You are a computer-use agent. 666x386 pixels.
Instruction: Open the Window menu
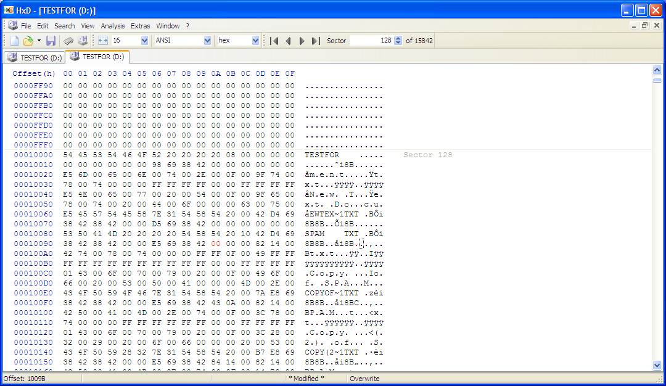click(x=168, y=26)
